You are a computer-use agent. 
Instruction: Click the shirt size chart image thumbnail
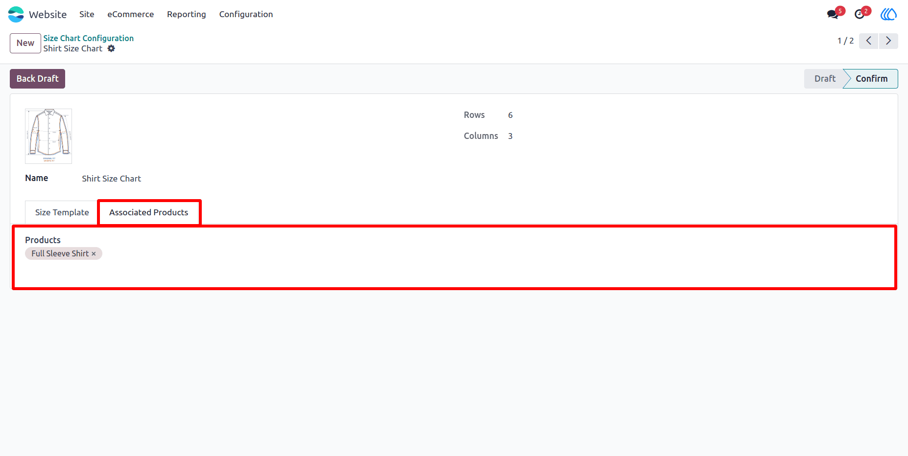48,136
